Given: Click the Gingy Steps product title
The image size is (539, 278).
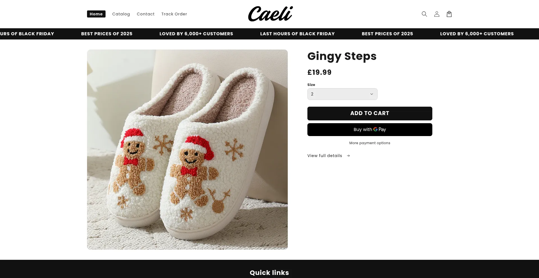Looking at the screenshot, I should tap(342, 56).
